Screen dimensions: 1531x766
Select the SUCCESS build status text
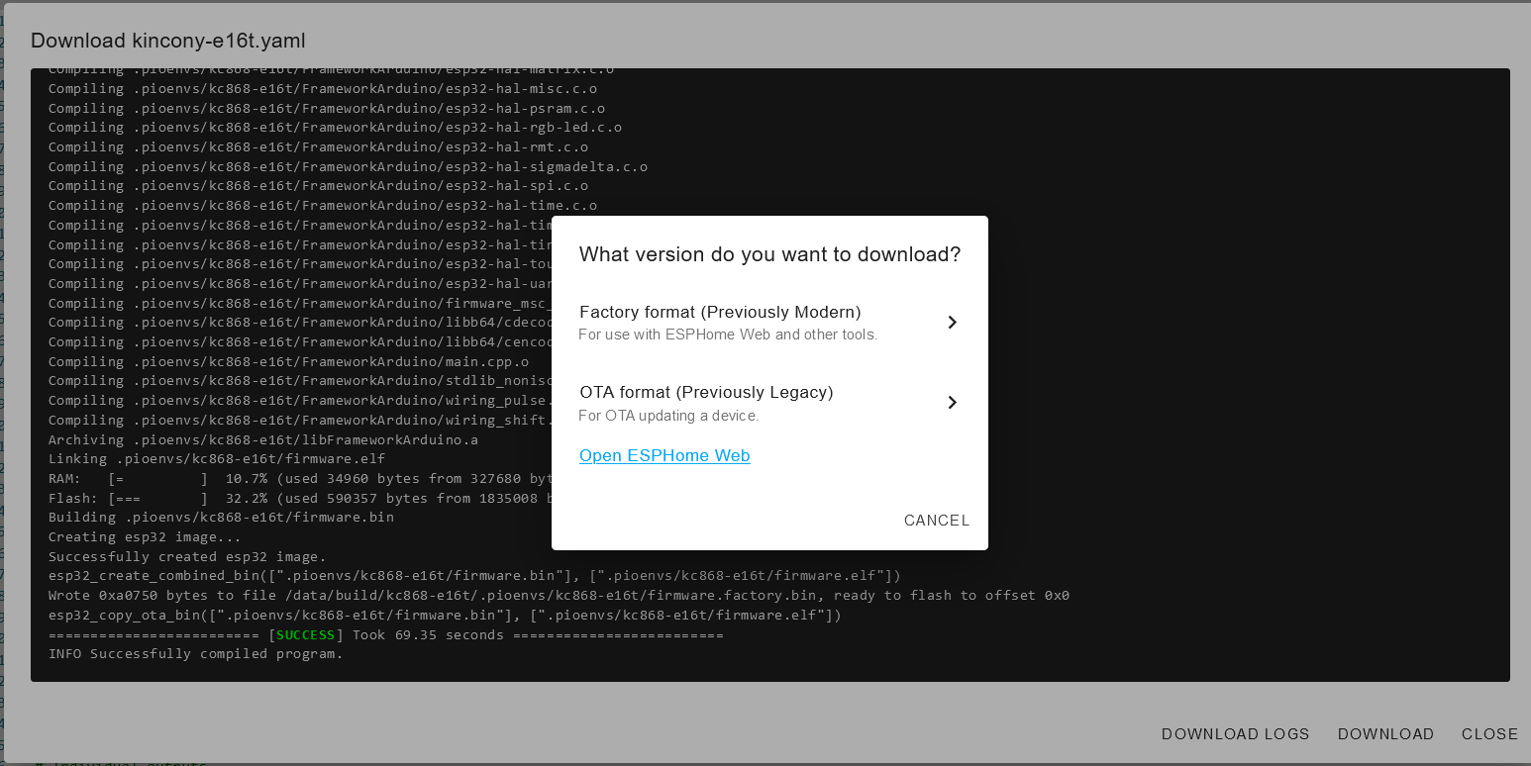coord(305,634)
